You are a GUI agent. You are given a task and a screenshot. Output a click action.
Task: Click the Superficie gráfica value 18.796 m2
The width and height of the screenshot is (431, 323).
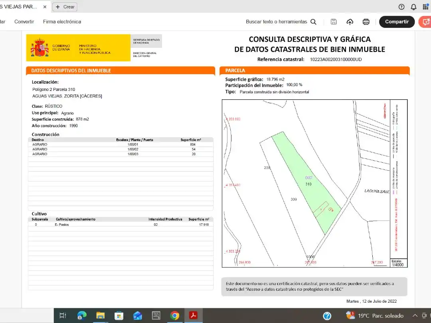coord(275,79)
